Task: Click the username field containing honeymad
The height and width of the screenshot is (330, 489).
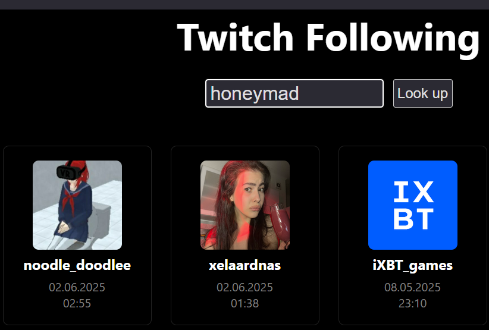Action: point(294,93)
